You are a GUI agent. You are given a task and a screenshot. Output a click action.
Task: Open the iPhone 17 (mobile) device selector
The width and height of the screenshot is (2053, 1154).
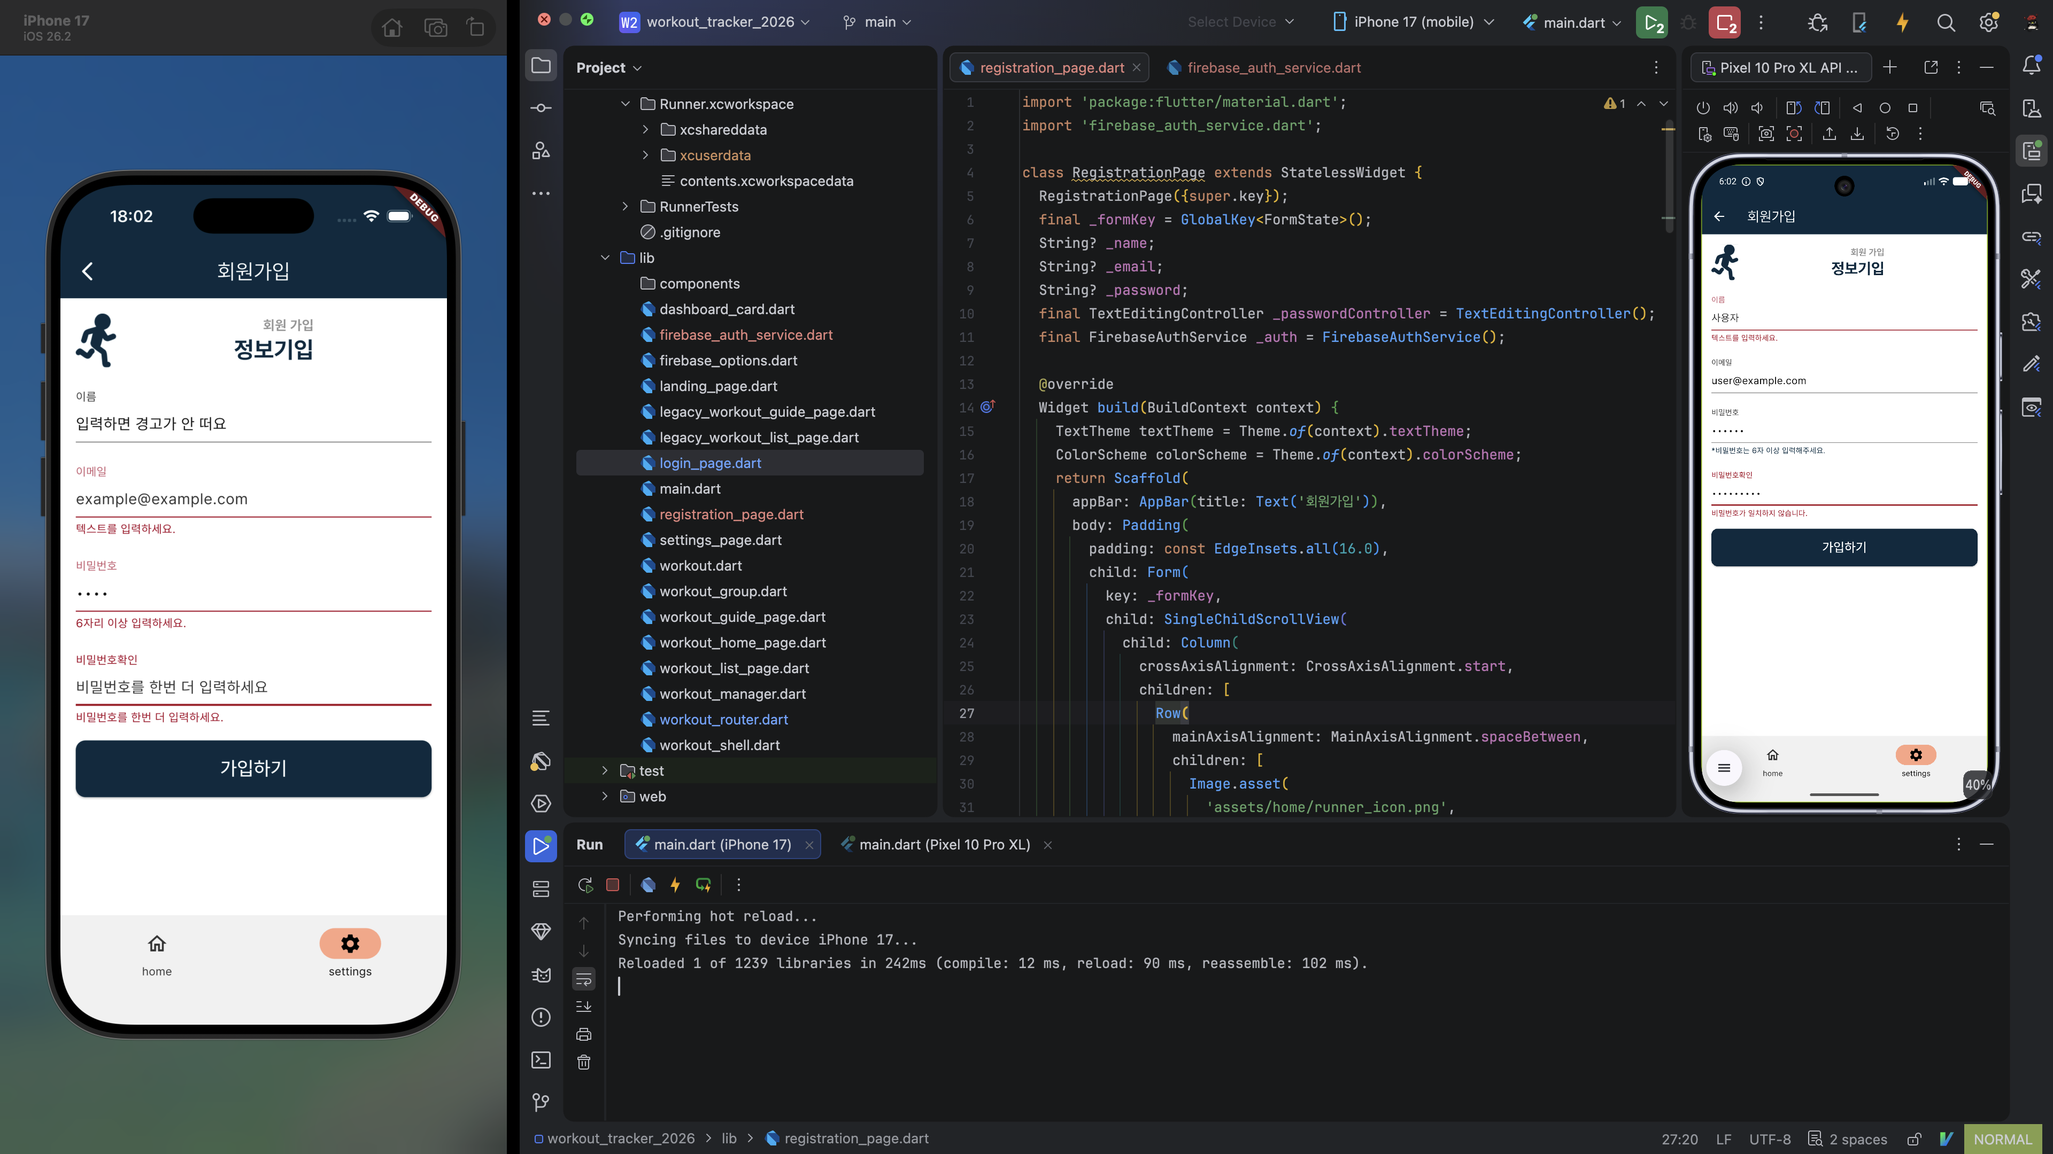tap(1414, 22)
